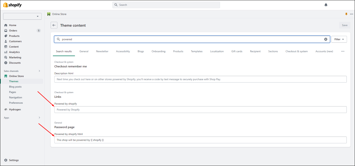This screenshot has width=355, height=166.
Task: Click the orders count badge 5
Action: coord(39,30)
